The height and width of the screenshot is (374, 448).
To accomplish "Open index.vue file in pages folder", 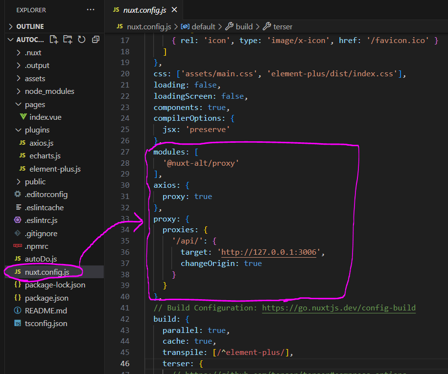I will click(x=45, y=117).
